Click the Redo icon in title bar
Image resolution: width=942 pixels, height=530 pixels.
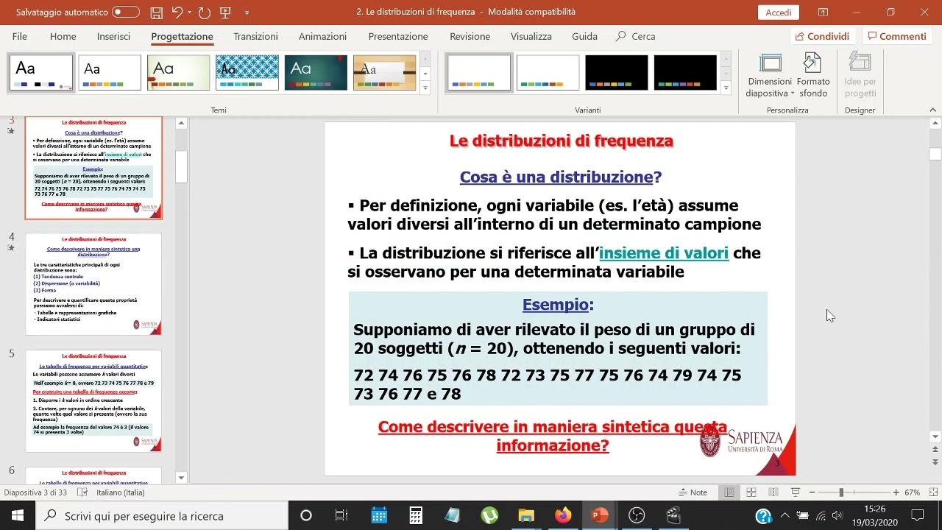205,13
